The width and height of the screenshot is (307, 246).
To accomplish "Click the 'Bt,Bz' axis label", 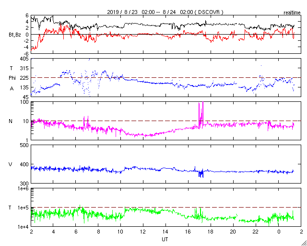I will click(15, 36).
